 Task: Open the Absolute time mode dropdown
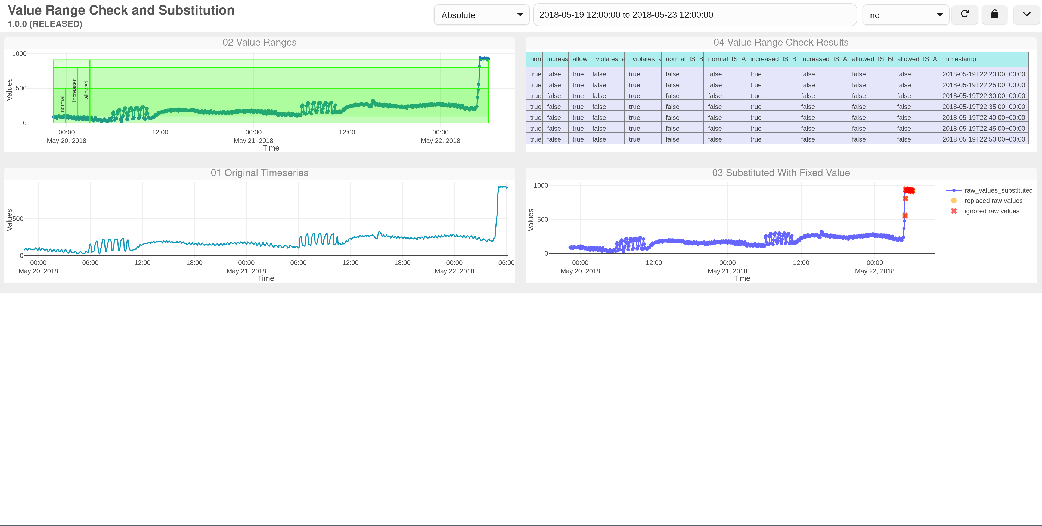coord(482,15)
